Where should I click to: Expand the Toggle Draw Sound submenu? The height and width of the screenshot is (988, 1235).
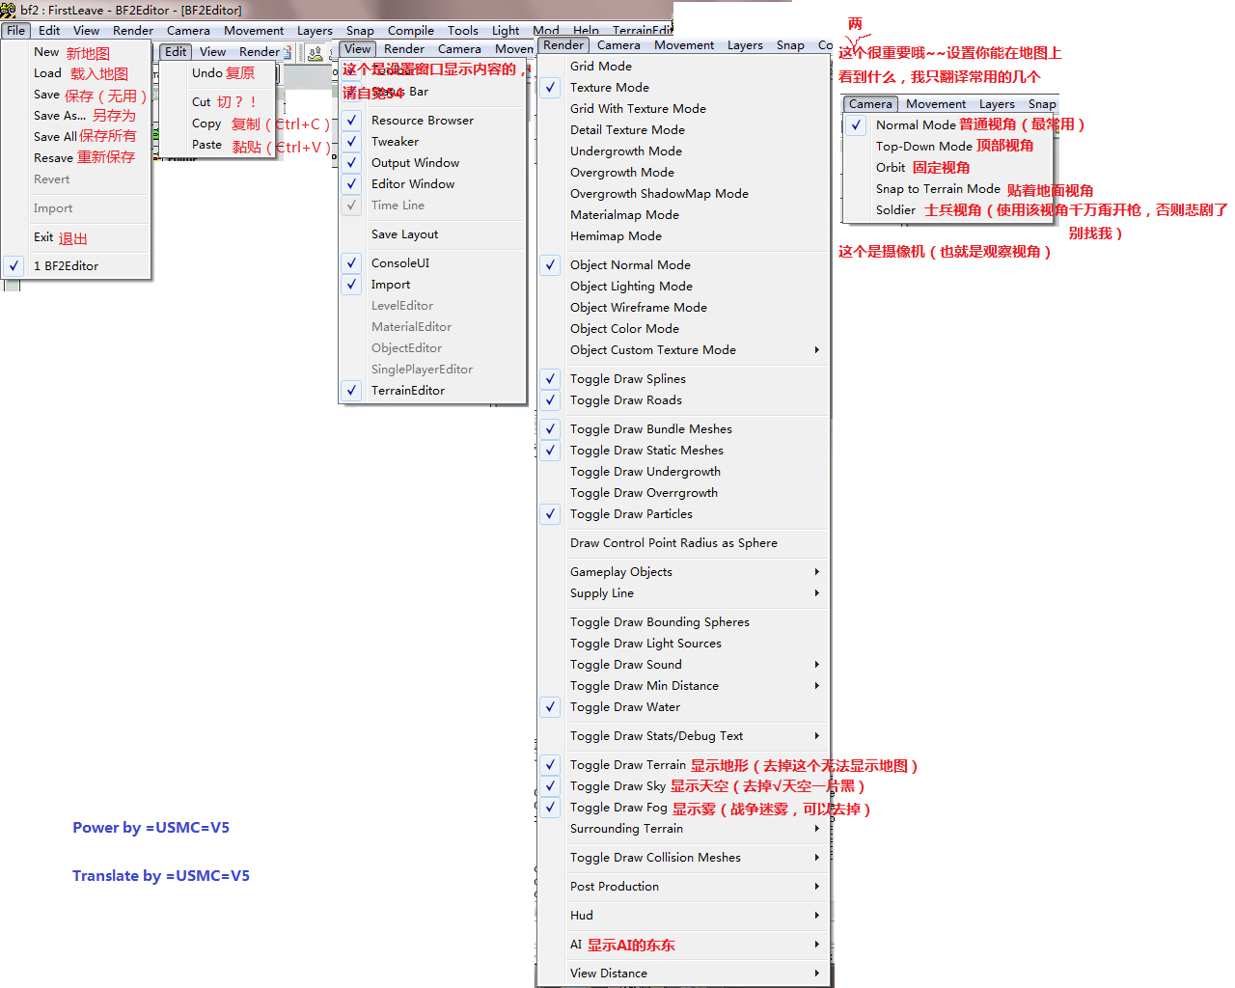(x=683, y=665)
